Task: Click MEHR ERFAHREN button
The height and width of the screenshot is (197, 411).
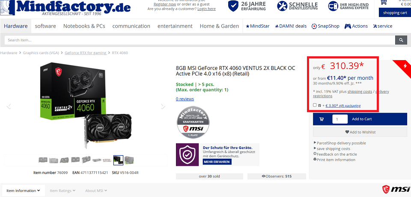Action: click(217, 162)
